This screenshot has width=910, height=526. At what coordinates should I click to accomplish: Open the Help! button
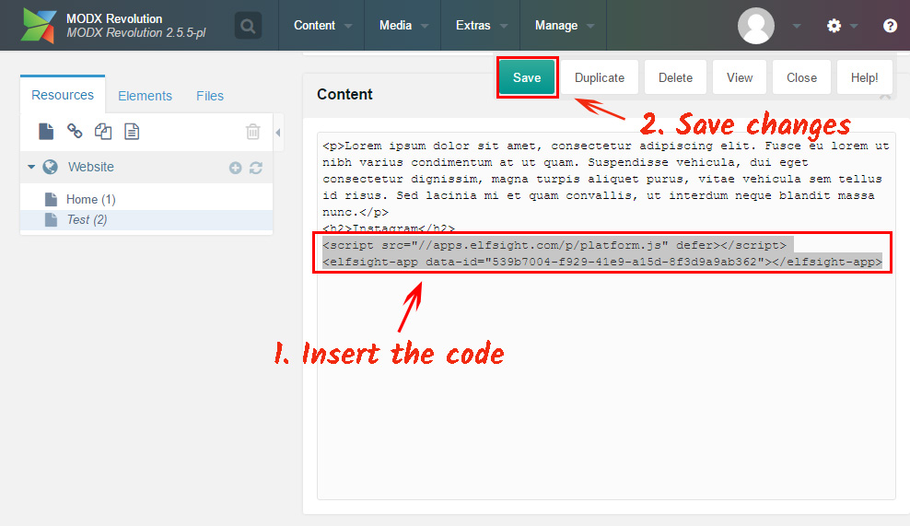click(864, 77)
